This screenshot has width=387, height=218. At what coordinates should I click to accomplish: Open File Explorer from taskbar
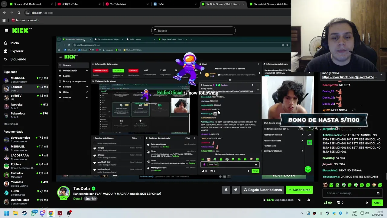15,213
